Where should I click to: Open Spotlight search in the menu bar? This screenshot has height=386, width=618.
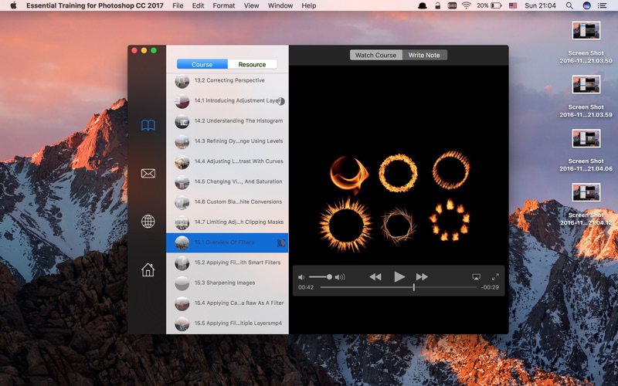click(569, 5)
